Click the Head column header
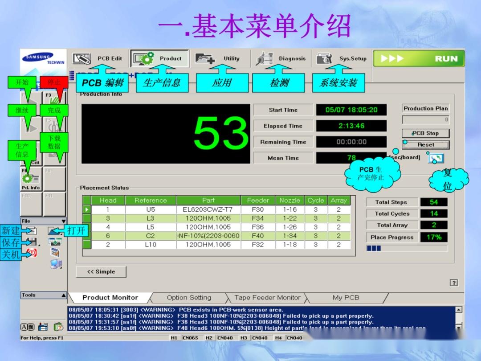 pyautogui.click(x=108, y=201)
